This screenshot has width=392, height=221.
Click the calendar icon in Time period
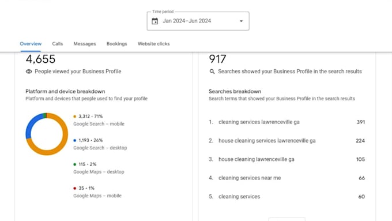[154, 21]
